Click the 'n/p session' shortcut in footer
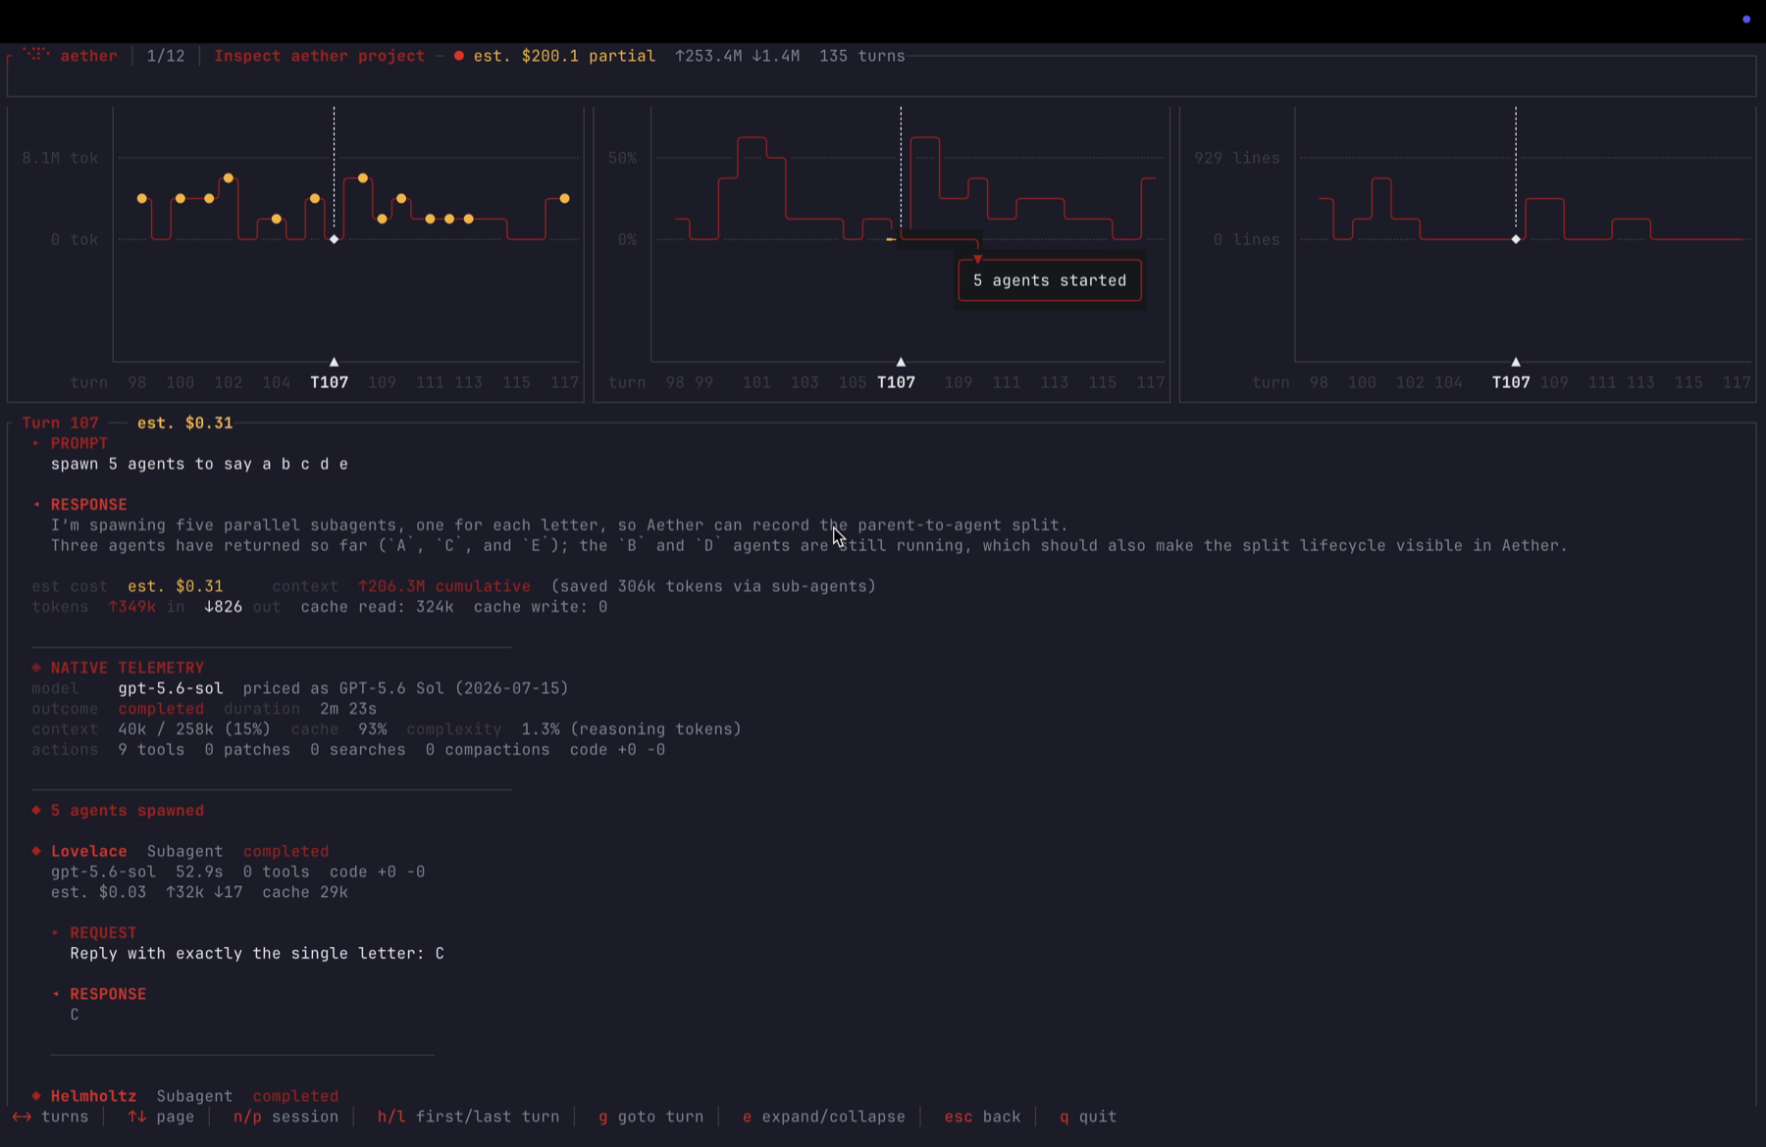This screenshot has height=1147, width=1766. coord(286,1117)
